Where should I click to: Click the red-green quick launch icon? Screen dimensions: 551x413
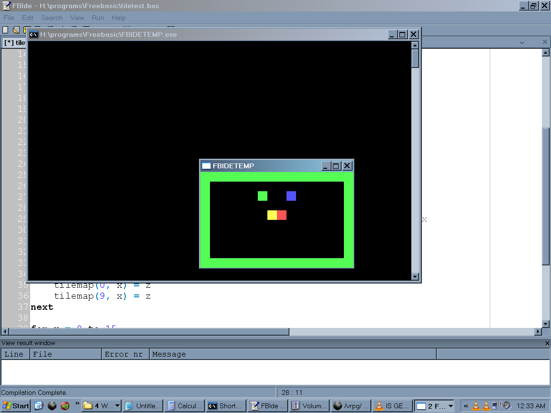[x=65, y=406]
